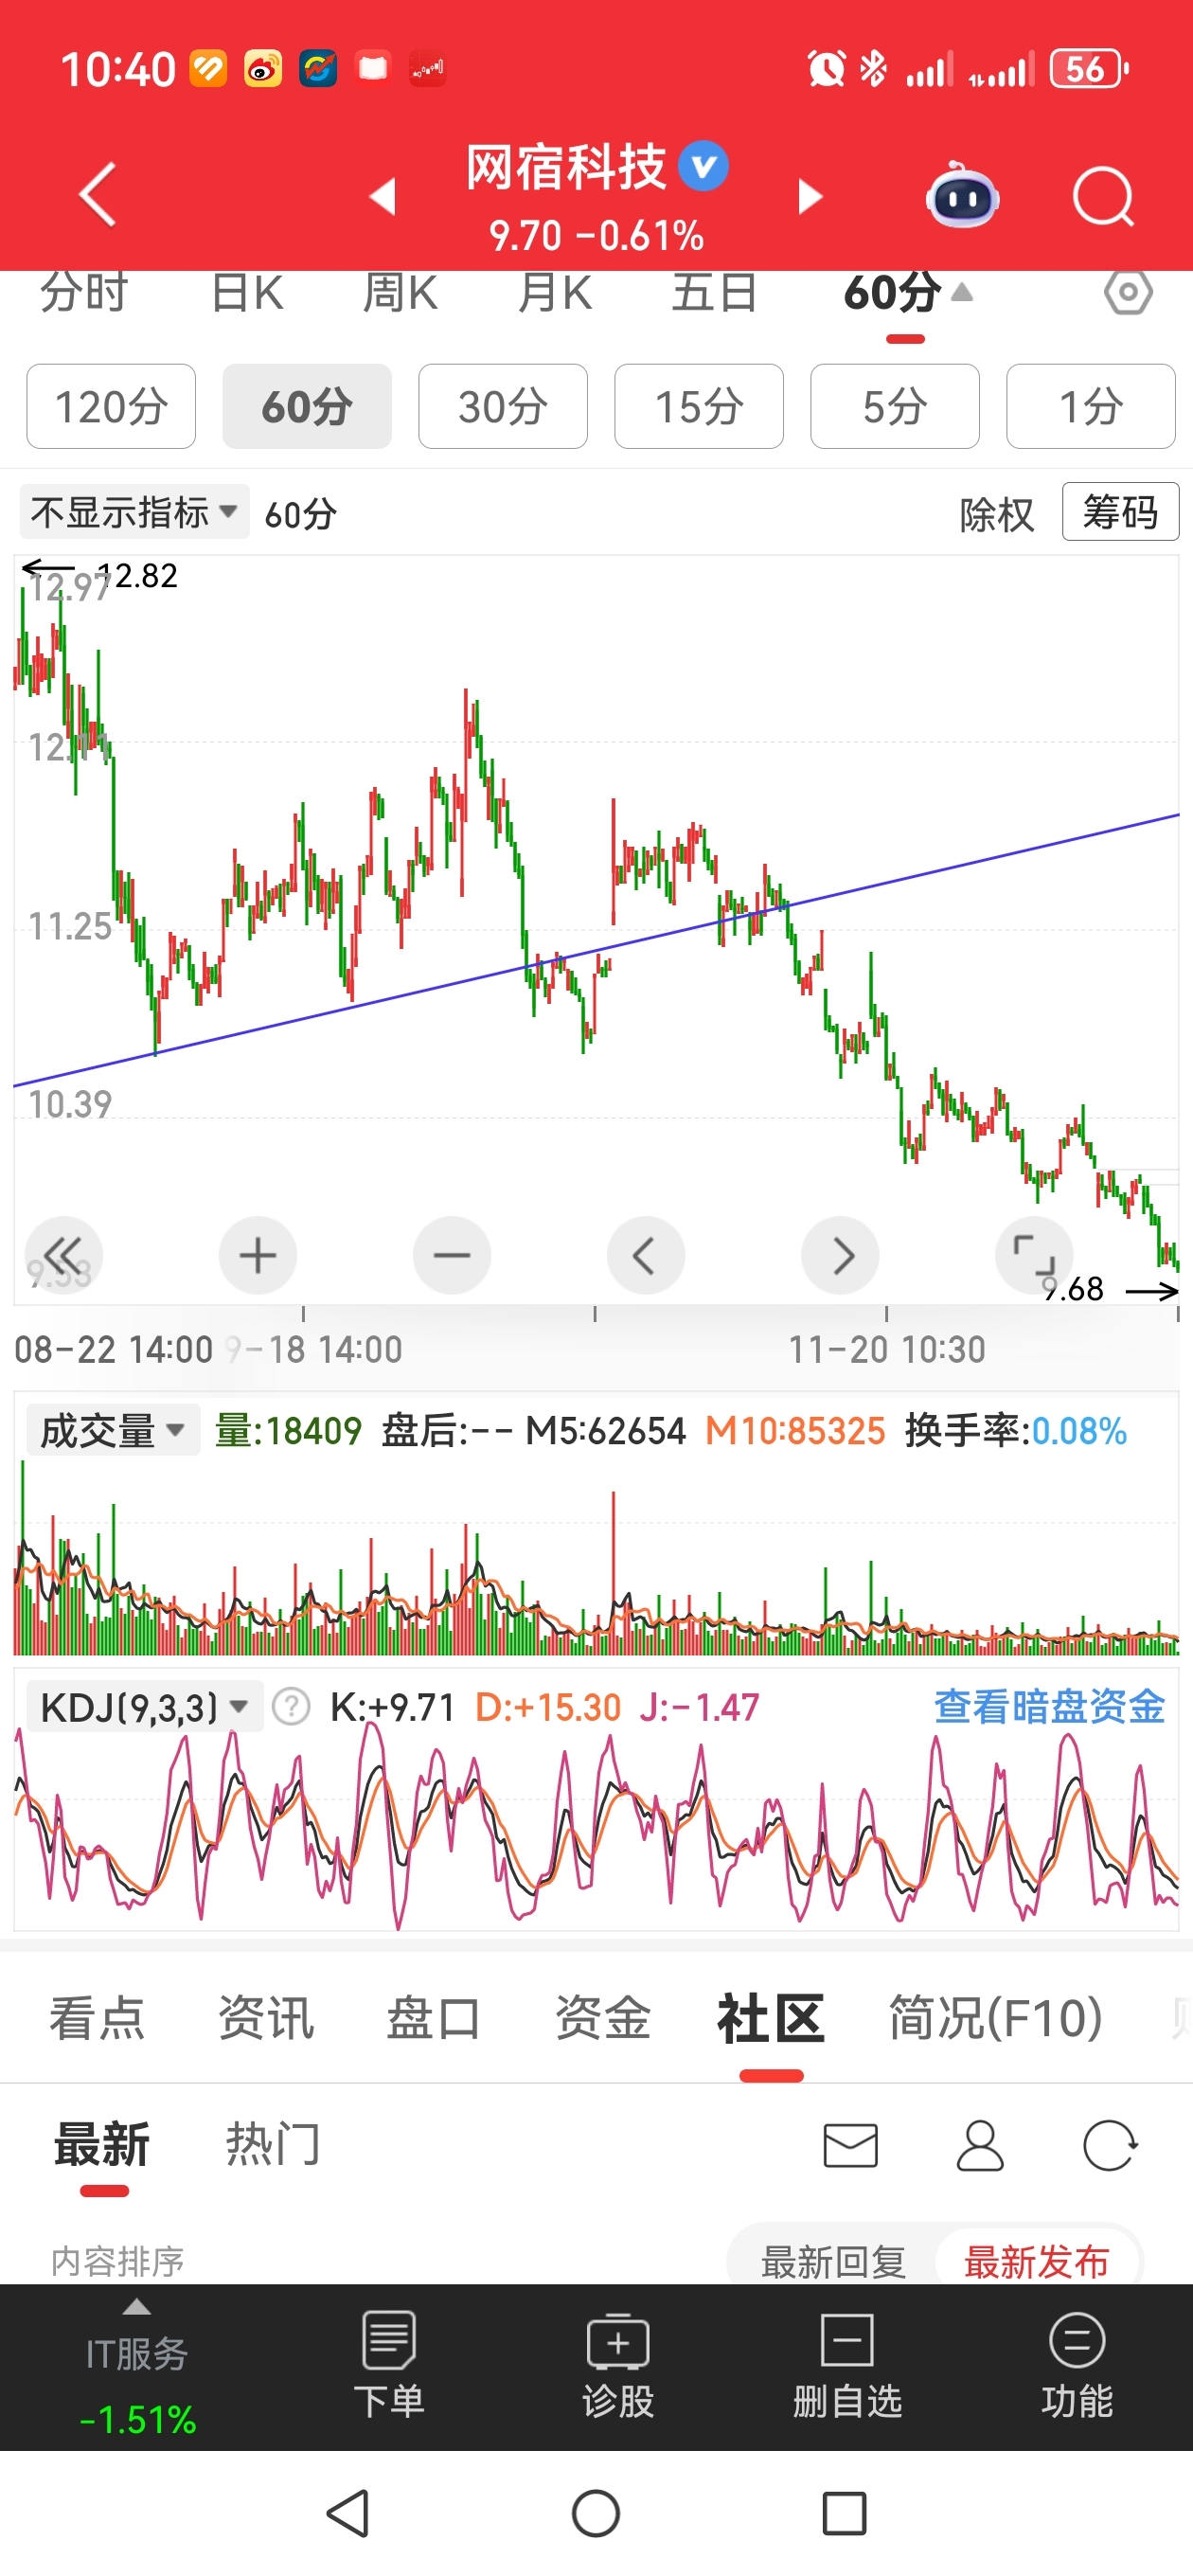The width and height of the screenshot is (1193, 2576).
Task: Collapse the 60分 period tab dropdown
Action: point(907,293)
